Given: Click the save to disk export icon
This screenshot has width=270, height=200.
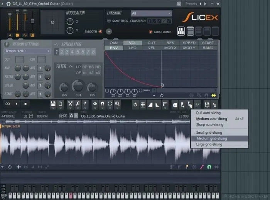Looking at the screenshot, I should [207, 105].
